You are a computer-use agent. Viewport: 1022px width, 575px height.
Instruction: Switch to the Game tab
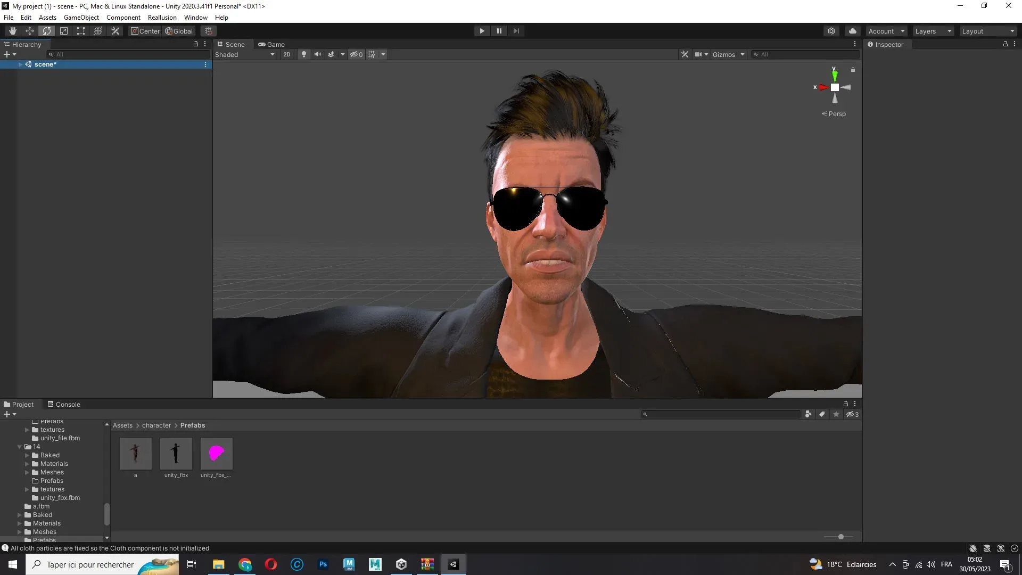tap(273, 44)
